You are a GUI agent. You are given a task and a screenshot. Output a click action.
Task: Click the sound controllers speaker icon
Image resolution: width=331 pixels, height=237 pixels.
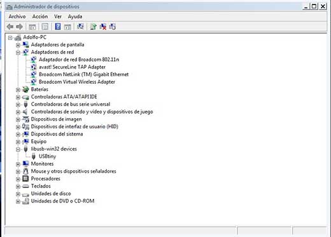[x=25, y=112]
